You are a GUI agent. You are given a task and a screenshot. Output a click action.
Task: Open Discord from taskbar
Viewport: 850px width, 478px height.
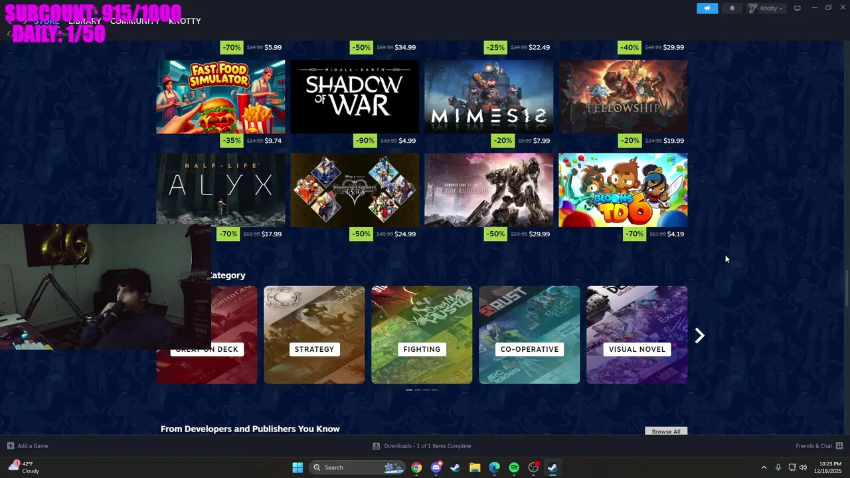(436, 467)
